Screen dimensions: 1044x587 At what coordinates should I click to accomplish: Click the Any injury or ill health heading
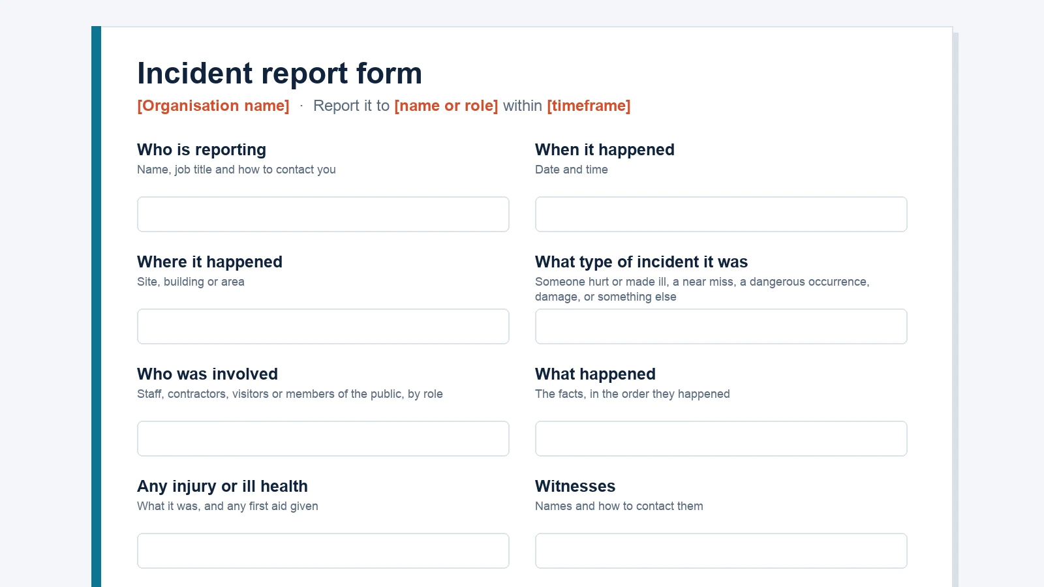coord(223,487)
